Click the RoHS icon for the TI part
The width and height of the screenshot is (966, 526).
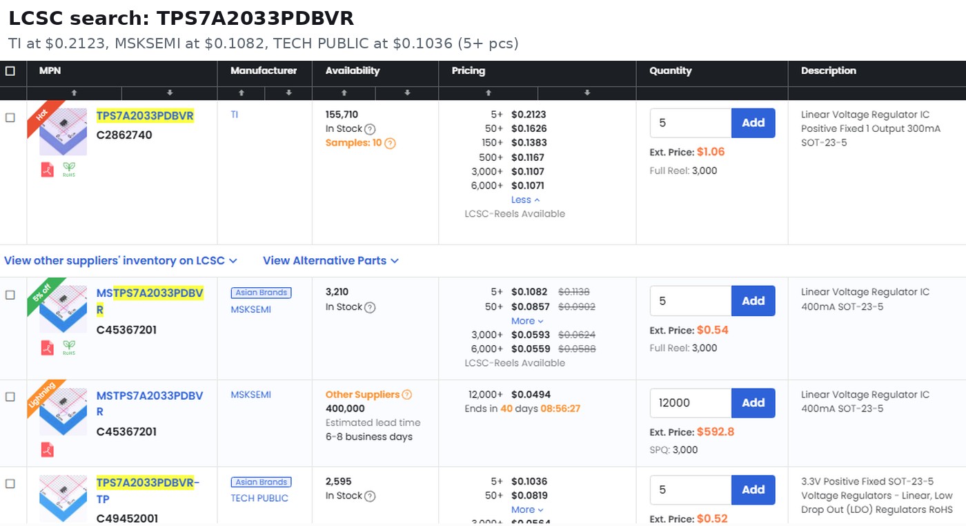[x=69, y=169]
